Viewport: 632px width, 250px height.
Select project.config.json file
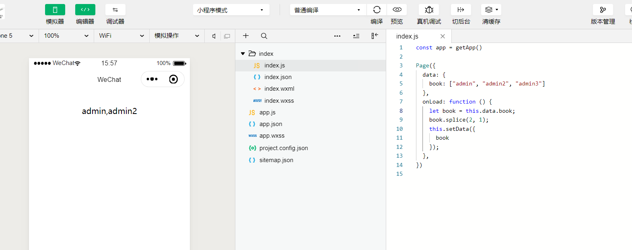[284, 148]
